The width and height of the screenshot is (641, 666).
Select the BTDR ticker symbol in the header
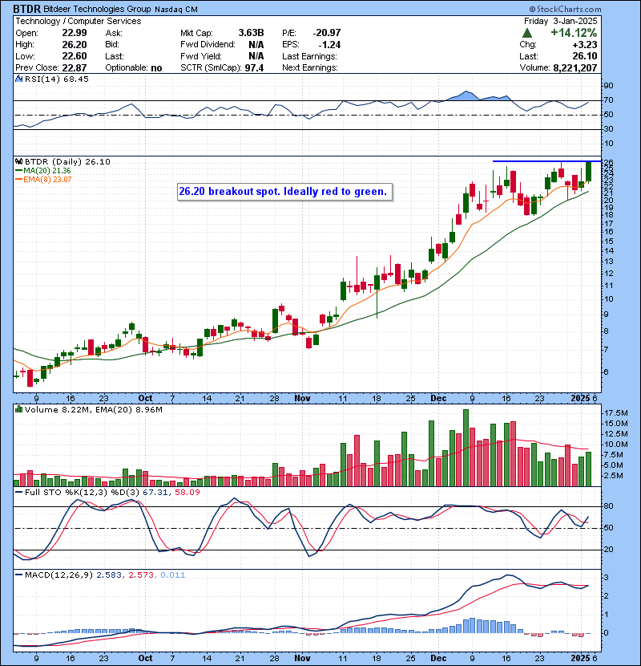tap(26, 9)
